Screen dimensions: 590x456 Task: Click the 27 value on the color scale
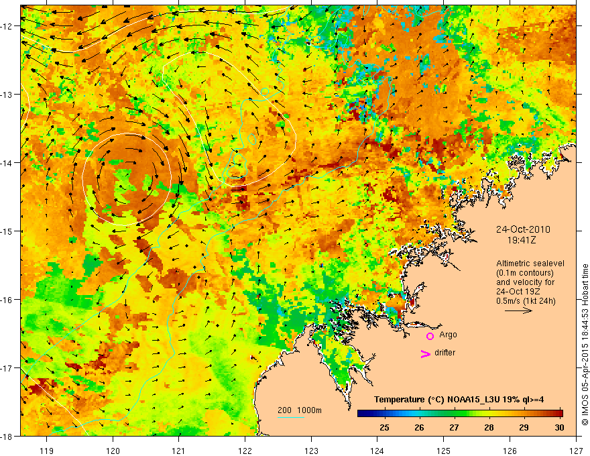point(454,427)
